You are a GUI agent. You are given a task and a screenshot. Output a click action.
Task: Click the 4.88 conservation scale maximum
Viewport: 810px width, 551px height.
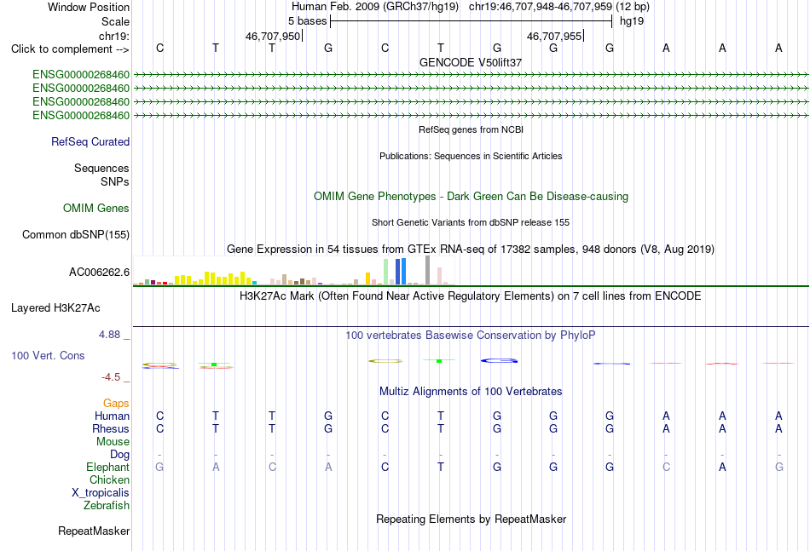click(x=109, y=335)
